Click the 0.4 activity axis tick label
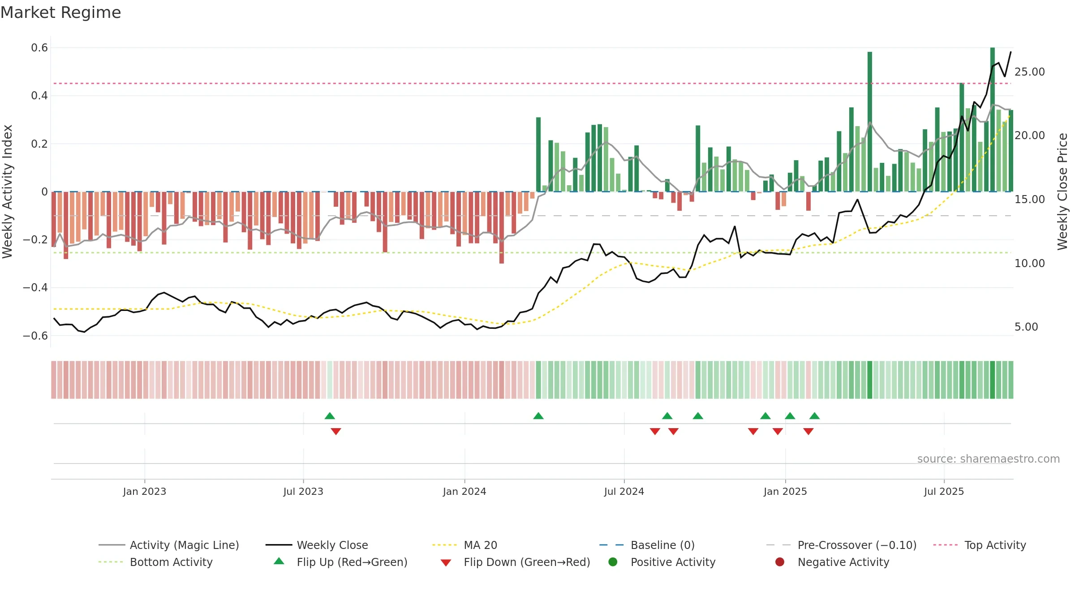 [39, 96]
